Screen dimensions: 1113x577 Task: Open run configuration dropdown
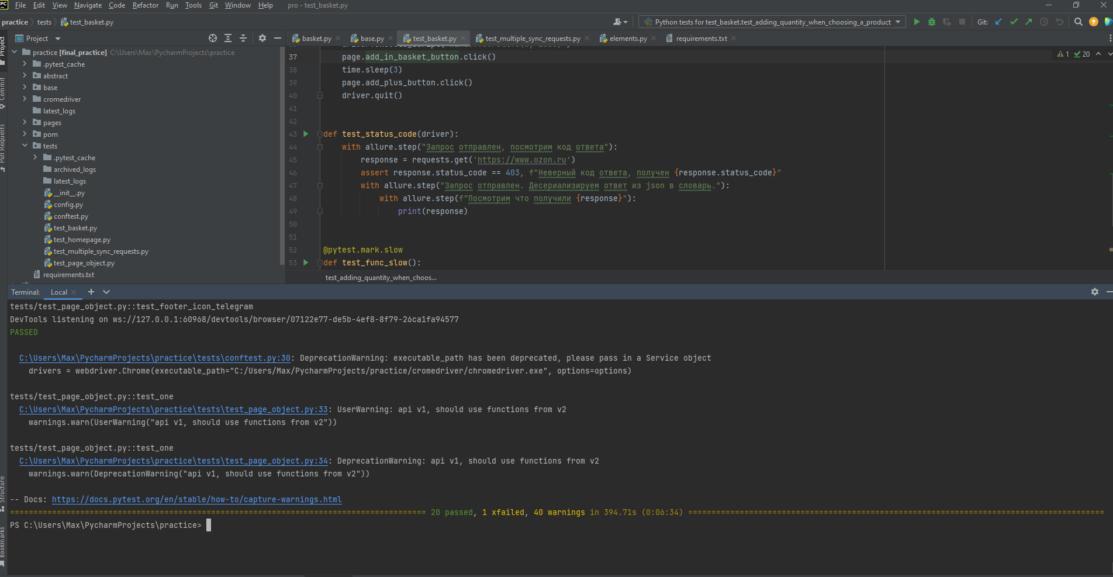pos(772,22)
